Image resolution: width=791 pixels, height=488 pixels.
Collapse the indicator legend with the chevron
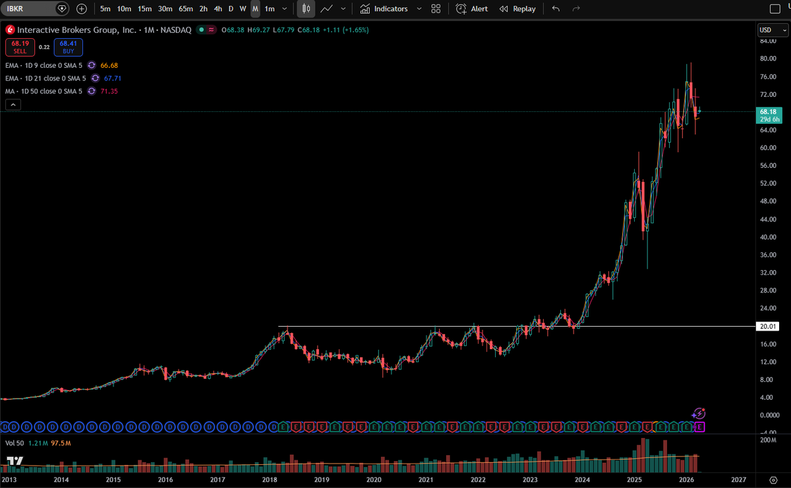(13, 105)
